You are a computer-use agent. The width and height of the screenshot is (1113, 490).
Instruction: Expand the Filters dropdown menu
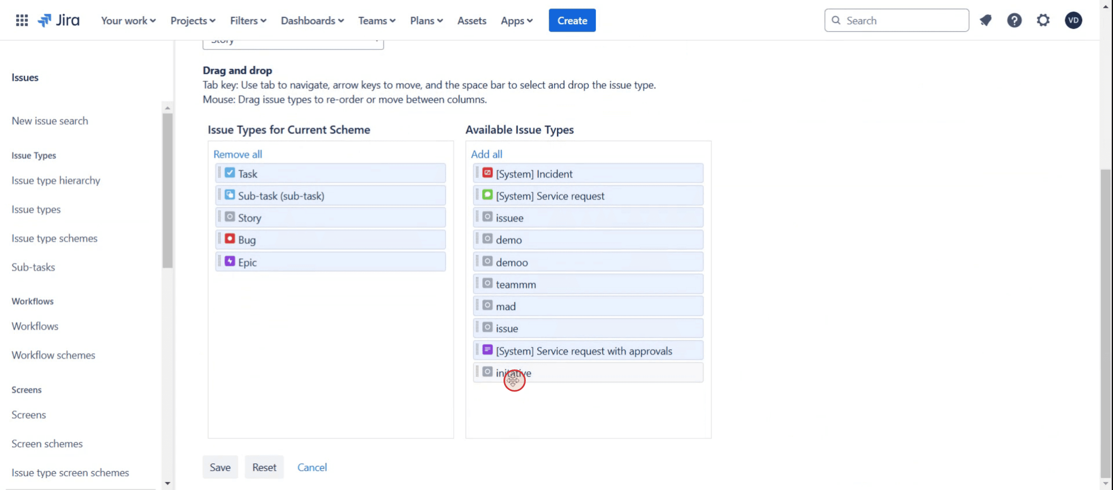tap(248, 20)
